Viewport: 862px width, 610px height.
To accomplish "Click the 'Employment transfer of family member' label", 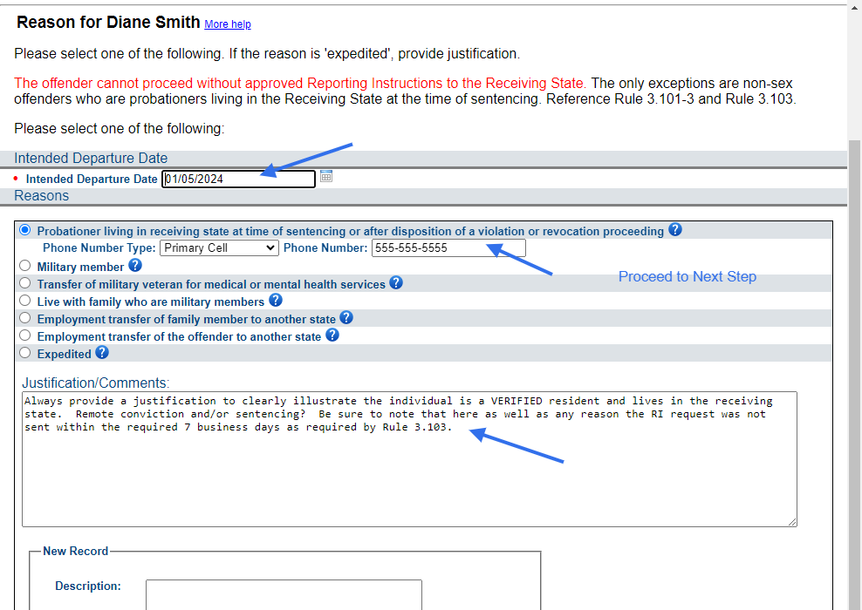I will 187,320.
